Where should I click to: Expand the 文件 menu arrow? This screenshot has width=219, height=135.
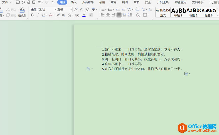point(11,2)
